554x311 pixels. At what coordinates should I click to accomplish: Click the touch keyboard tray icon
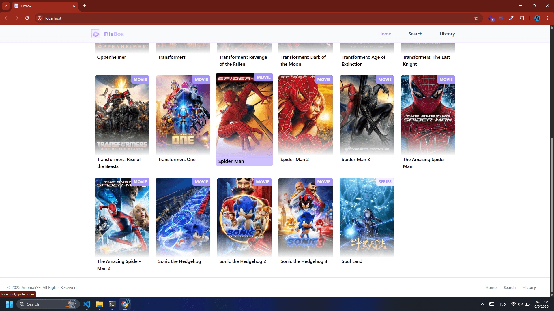pyautogui.click(x=492, y=304)
